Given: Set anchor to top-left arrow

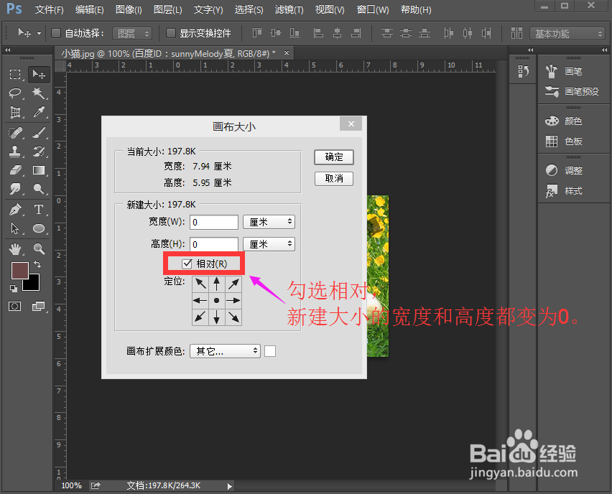Looking at the screenshot, I should tap(200, 284).
